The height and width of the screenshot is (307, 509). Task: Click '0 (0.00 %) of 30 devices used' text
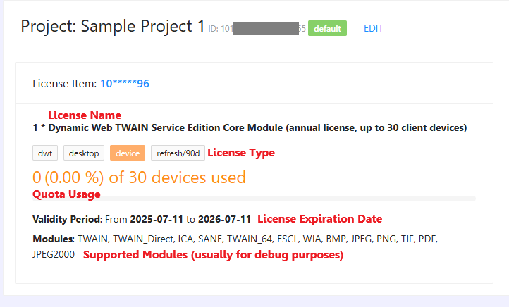pyautogui.click(x=140, y=177)
